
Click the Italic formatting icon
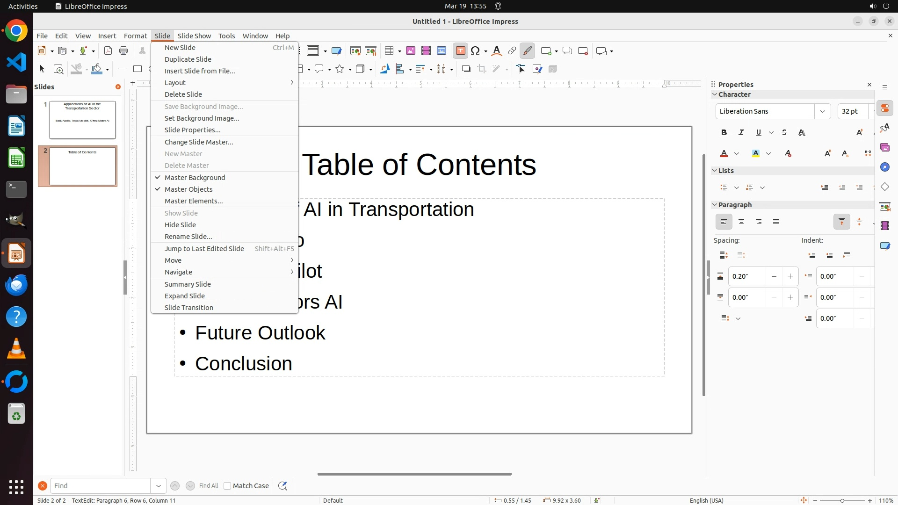tap(741, 133)
